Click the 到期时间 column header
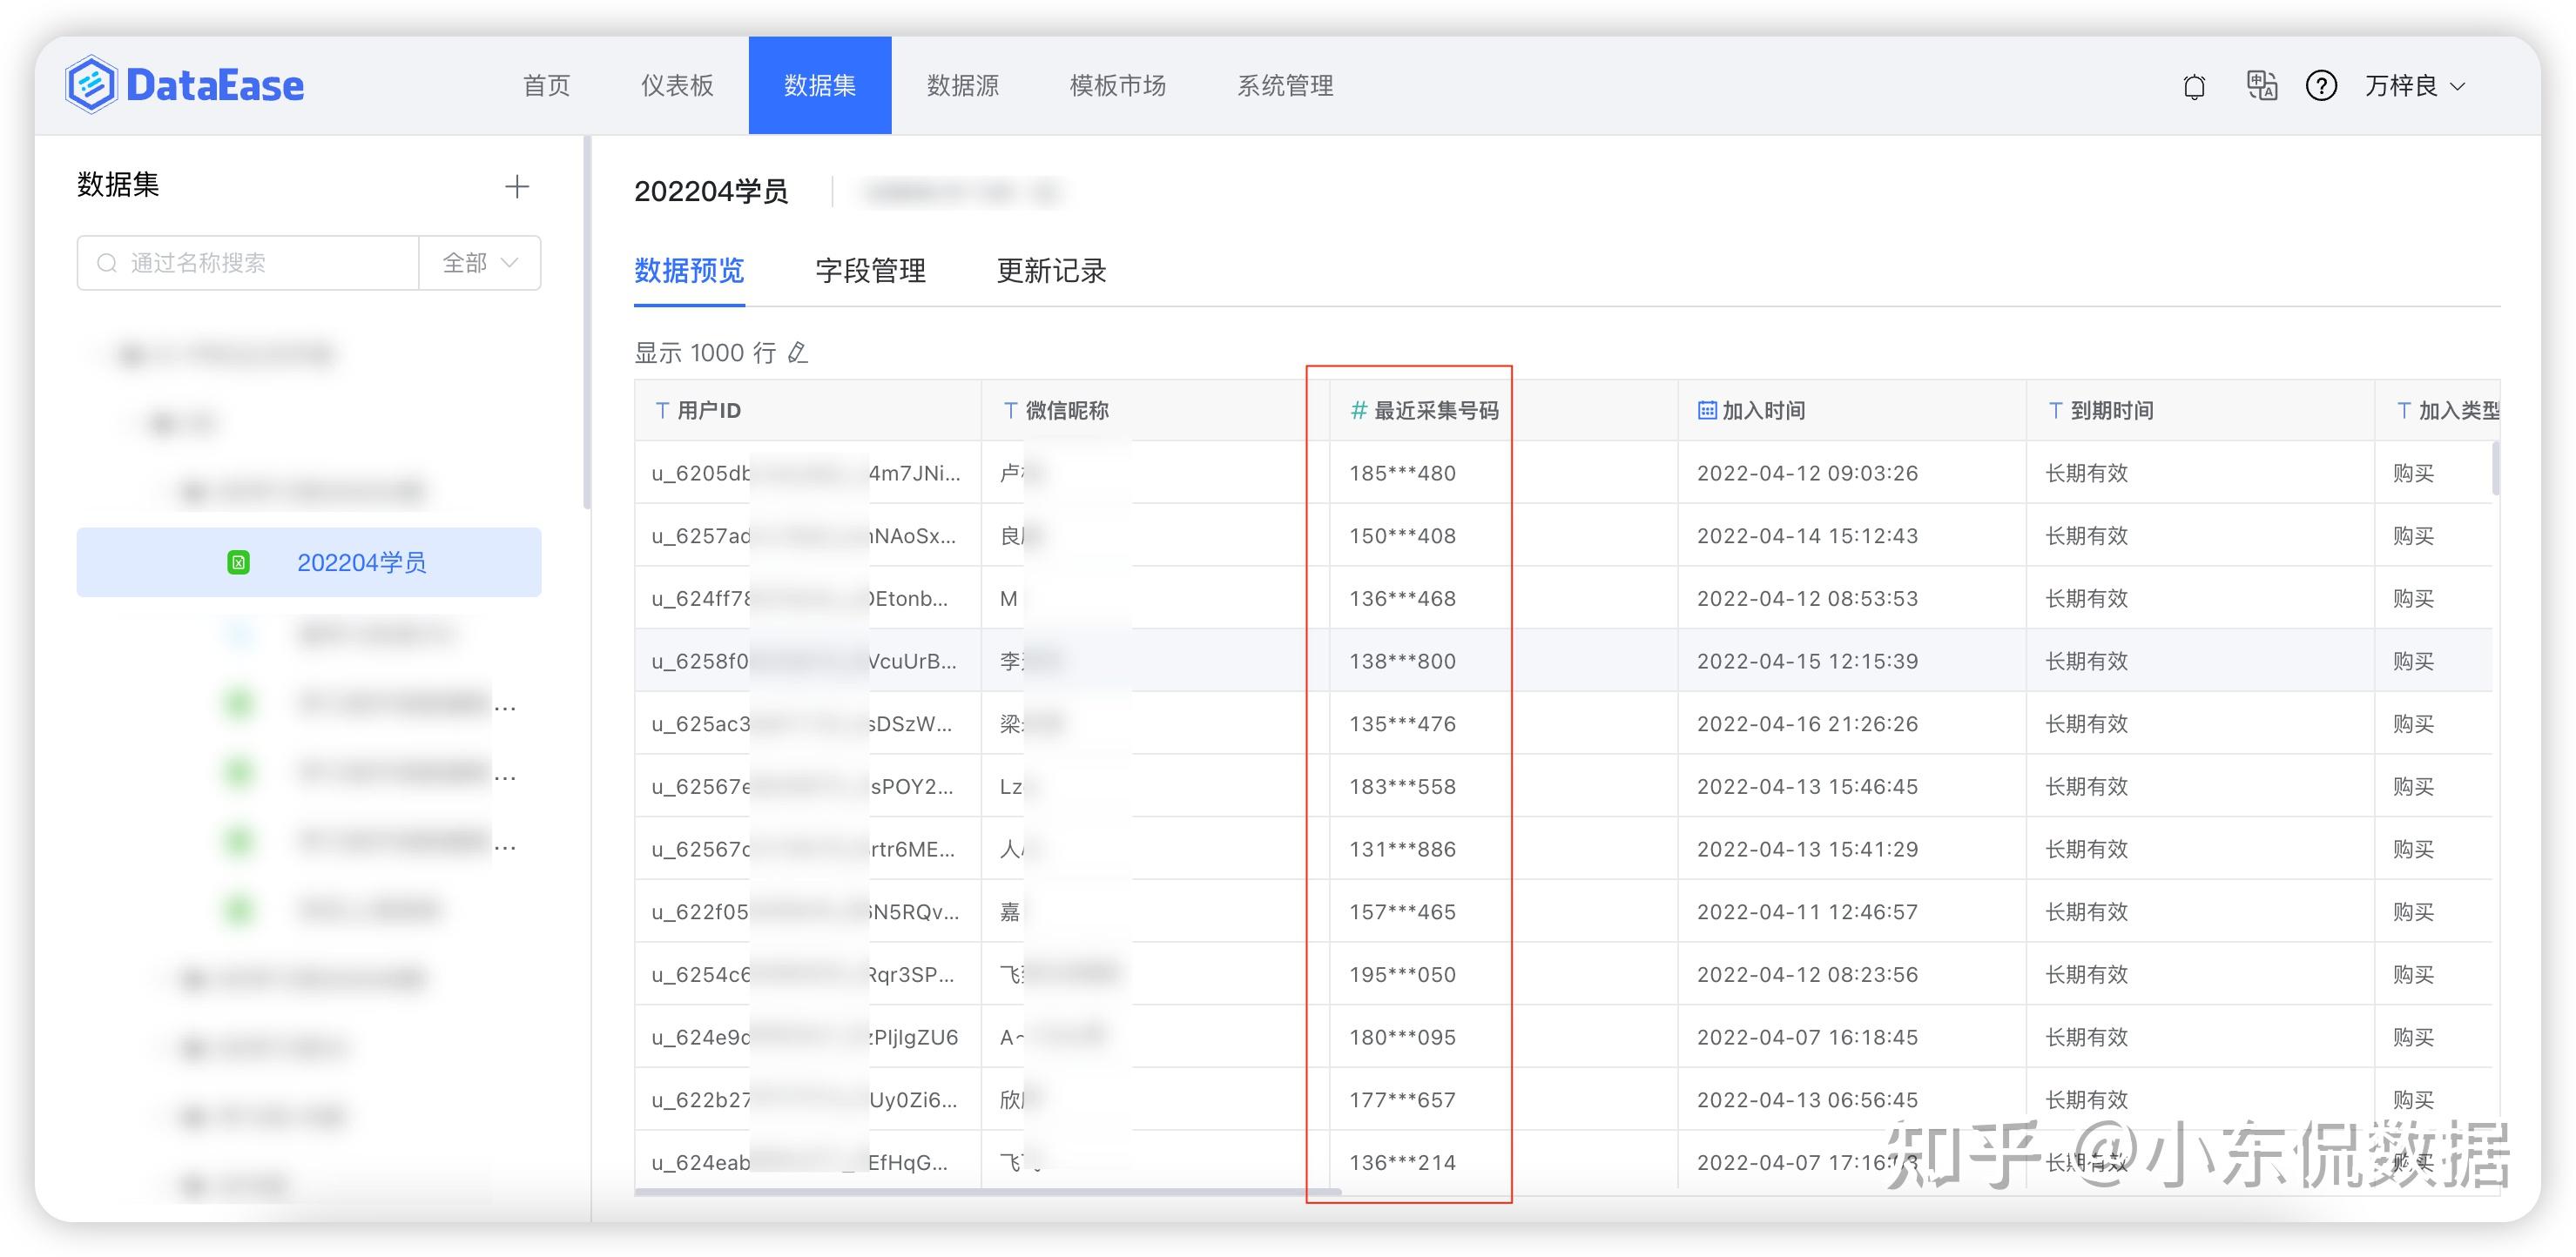This screenshot has width=2576, height=1257. pos(2200,411)
